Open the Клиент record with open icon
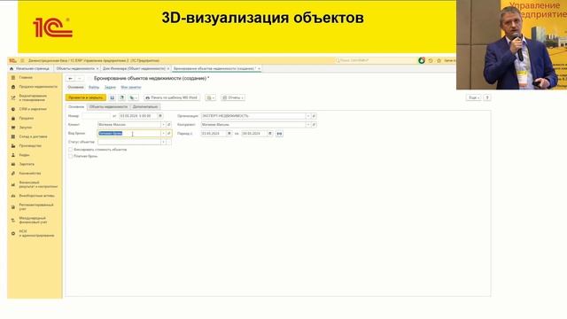 coord(169,124)
